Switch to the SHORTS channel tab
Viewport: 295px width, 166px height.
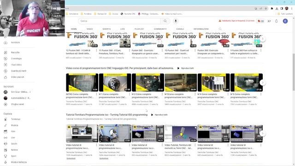coord(106,29)
